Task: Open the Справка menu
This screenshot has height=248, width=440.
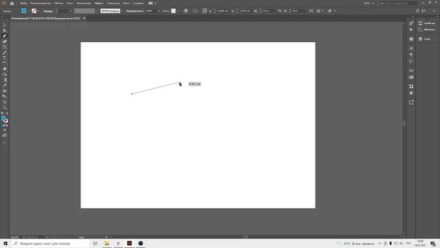Action: (x=137, y=3)
